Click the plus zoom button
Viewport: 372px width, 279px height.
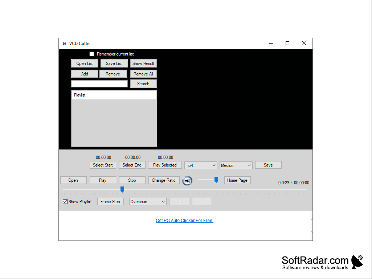[179, 202]
